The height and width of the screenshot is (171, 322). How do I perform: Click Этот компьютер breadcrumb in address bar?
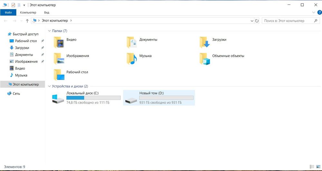[x=55, y=21]
